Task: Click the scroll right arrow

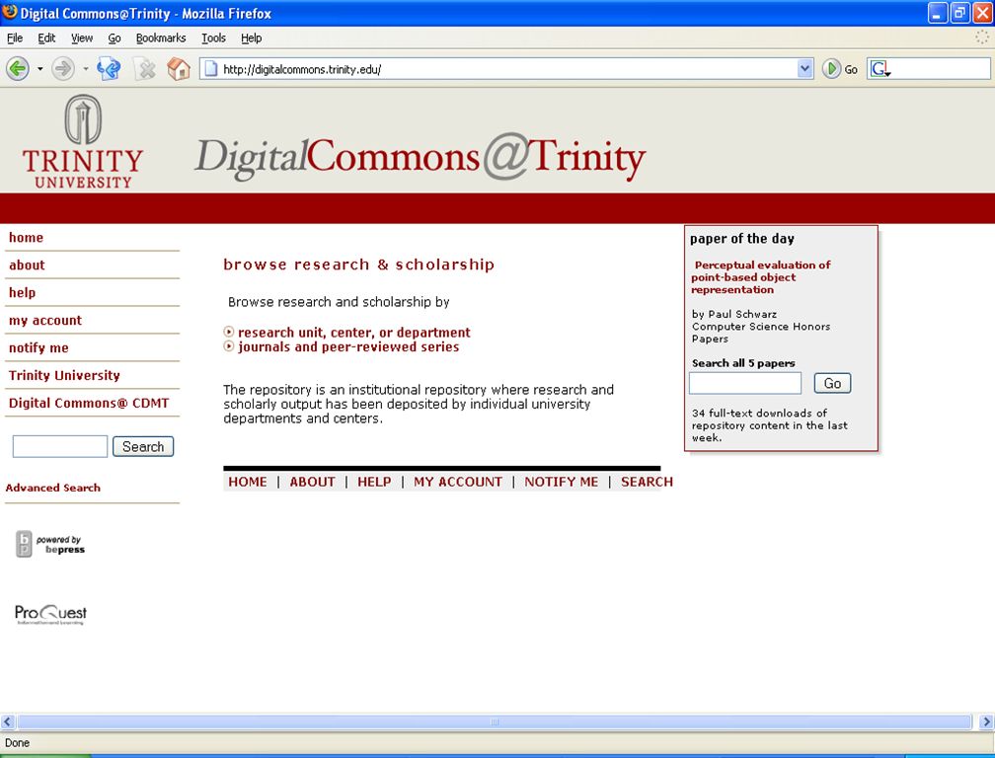Action: [x=986, y=721]
